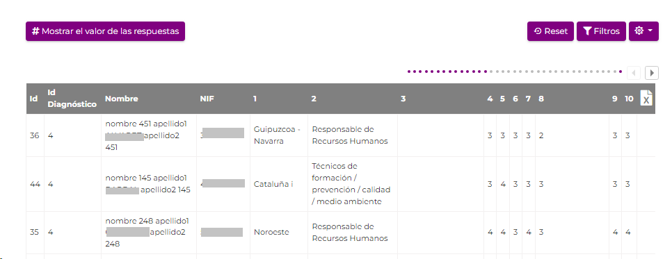Show the values of responses
This screenshot has height=259, width=672.
pyautogui.click(x=106, y=31)
